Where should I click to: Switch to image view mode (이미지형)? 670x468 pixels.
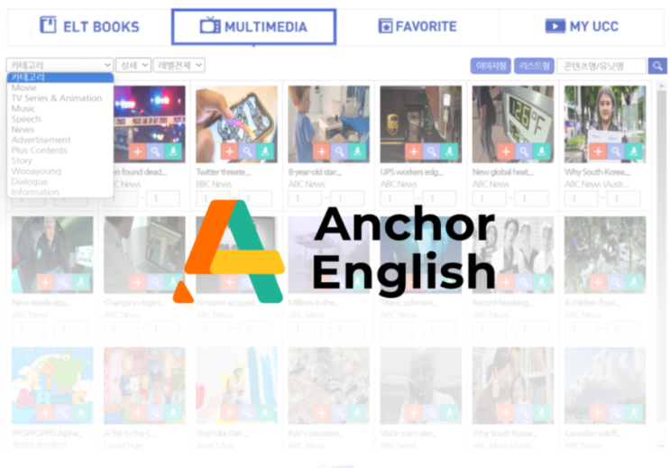[491, 66]
